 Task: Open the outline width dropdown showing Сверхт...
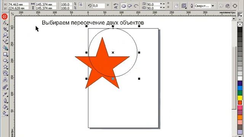213,6
